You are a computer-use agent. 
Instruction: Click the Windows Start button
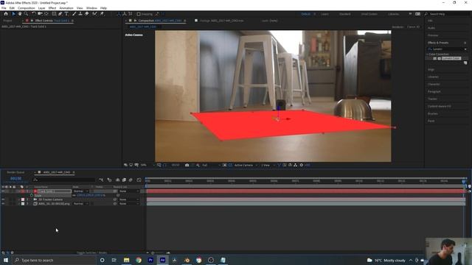tap(6, 260)
